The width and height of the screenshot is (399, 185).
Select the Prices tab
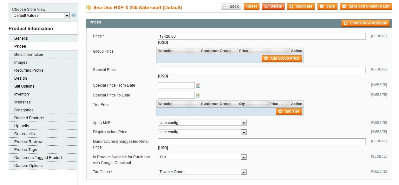(x=43, y=46)
